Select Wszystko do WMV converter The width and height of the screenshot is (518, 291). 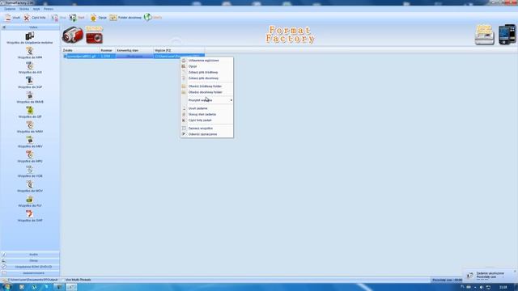[30, 127]
